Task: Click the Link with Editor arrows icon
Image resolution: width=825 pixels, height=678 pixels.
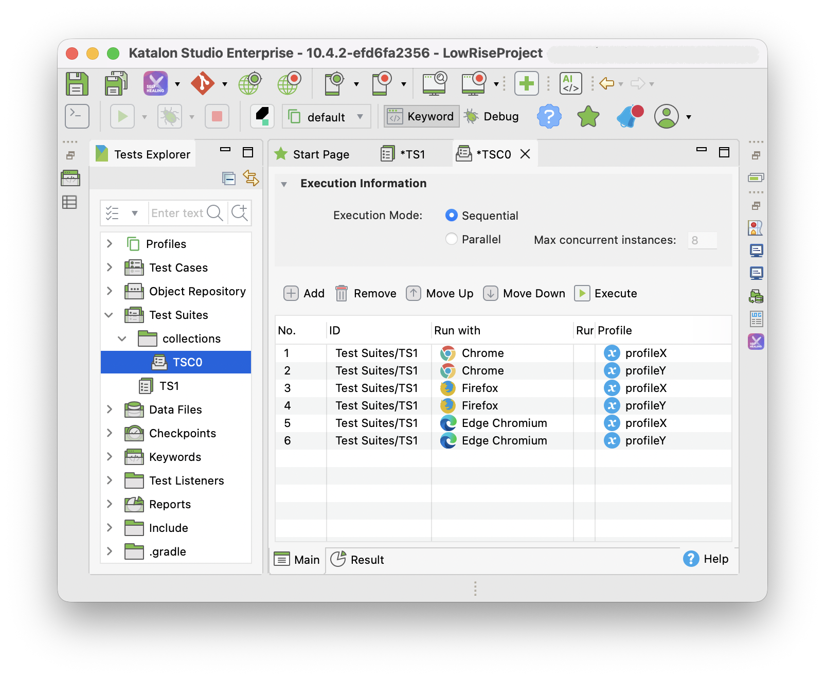Action: 250,178
